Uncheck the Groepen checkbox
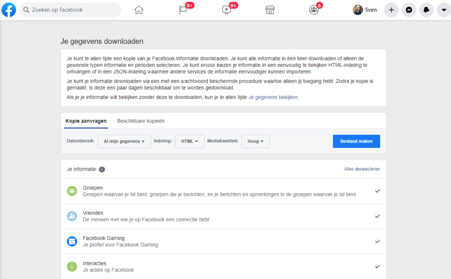Viewport: 451px width, 279px height. click(x=377, y=191)
